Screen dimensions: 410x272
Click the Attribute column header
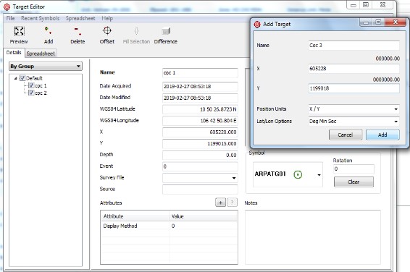tap(135, 216)
